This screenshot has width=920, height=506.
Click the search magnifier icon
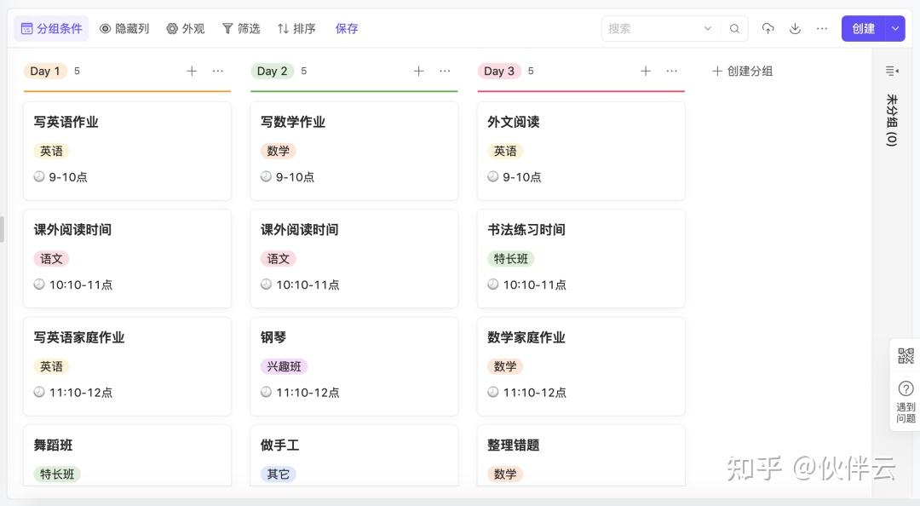(734, 28)
